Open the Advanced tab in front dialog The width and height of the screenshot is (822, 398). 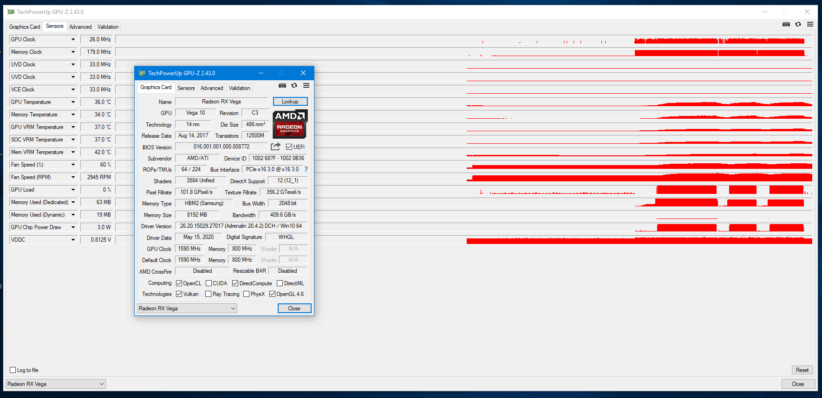click(x=212, y=88)
